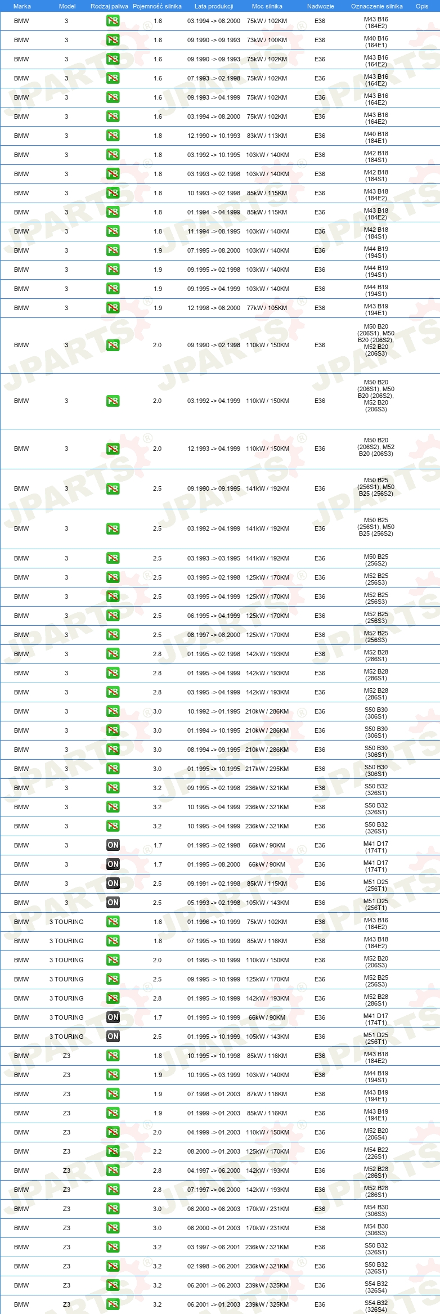Select the engine code M40 B18 (184E1)
This screenshot has width=440, height=1314.
(x=376, y=138)
